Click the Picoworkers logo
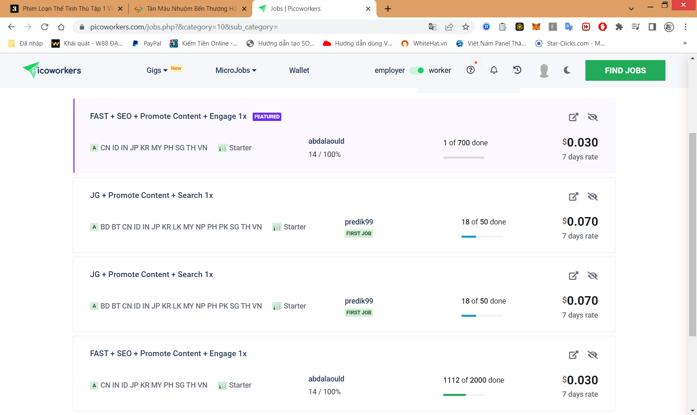Viewport: 697px width, 415px height. click(x=52, y=70)
